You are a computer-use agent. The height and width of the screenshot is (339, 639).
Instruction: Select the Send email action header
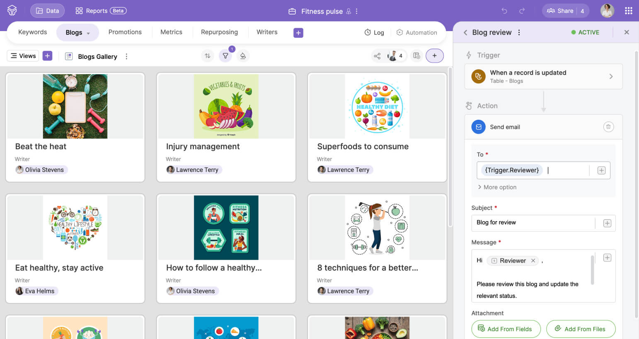click(544, 127)
